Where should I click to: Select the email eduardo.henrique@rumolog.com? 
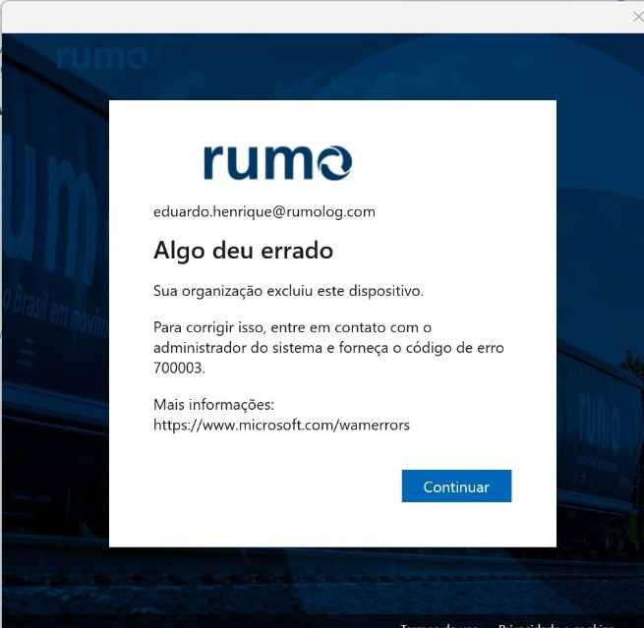click(x=264, y=212)
